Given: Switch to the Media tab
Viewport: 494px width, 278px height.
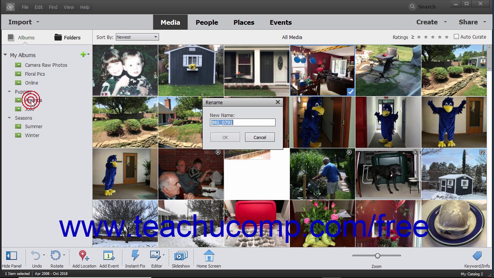Looking at the screenshot, I should 170,22.
